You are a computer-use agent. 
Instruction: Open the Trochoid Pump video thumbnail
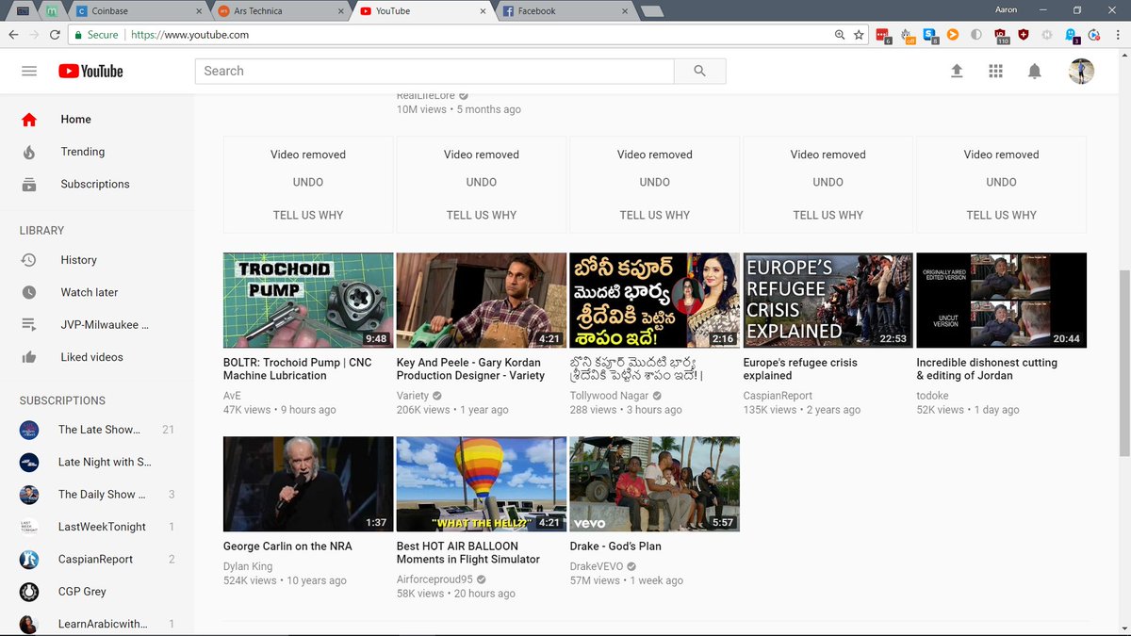click(308, 301)
